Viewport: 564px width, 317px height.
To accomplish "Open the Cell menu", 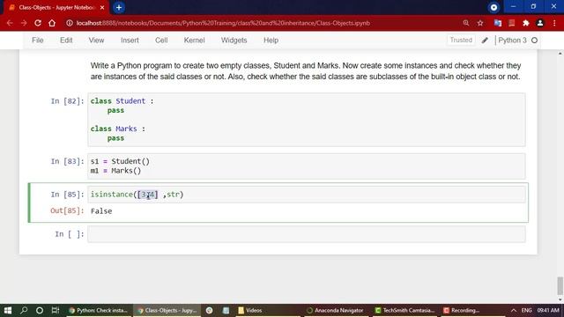I will tap(161, 41).
